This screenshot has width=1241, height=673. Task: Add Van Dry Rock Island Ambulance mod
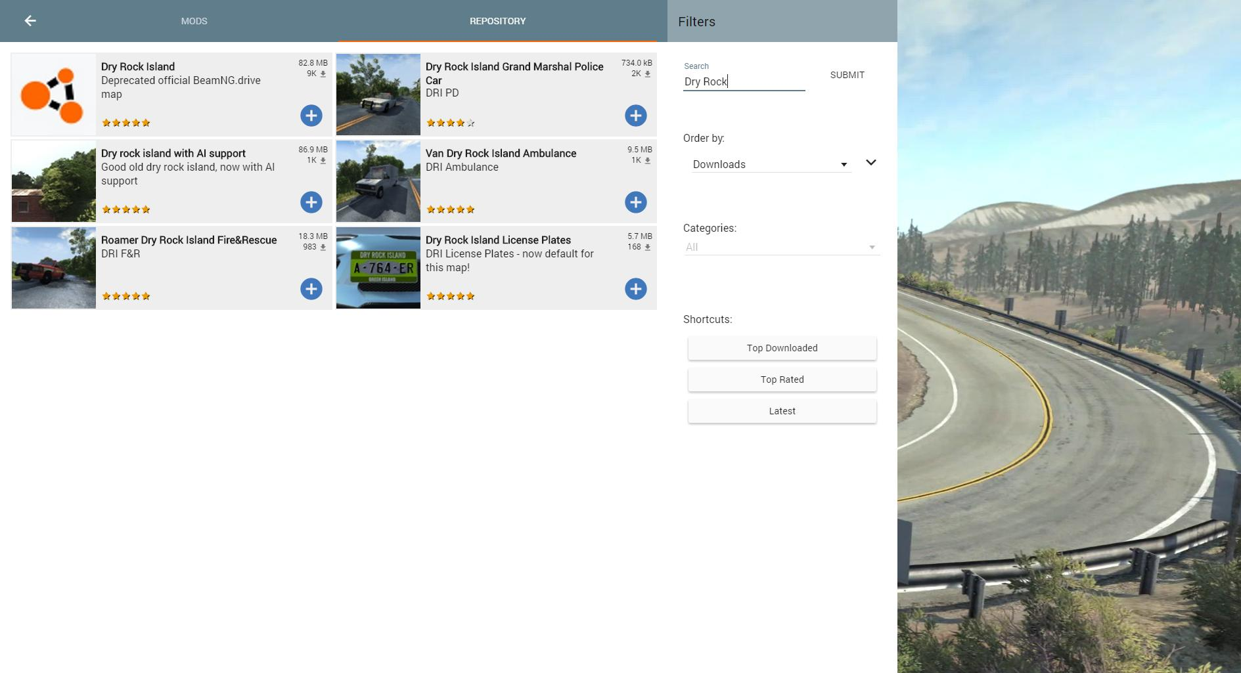point(635,202)
